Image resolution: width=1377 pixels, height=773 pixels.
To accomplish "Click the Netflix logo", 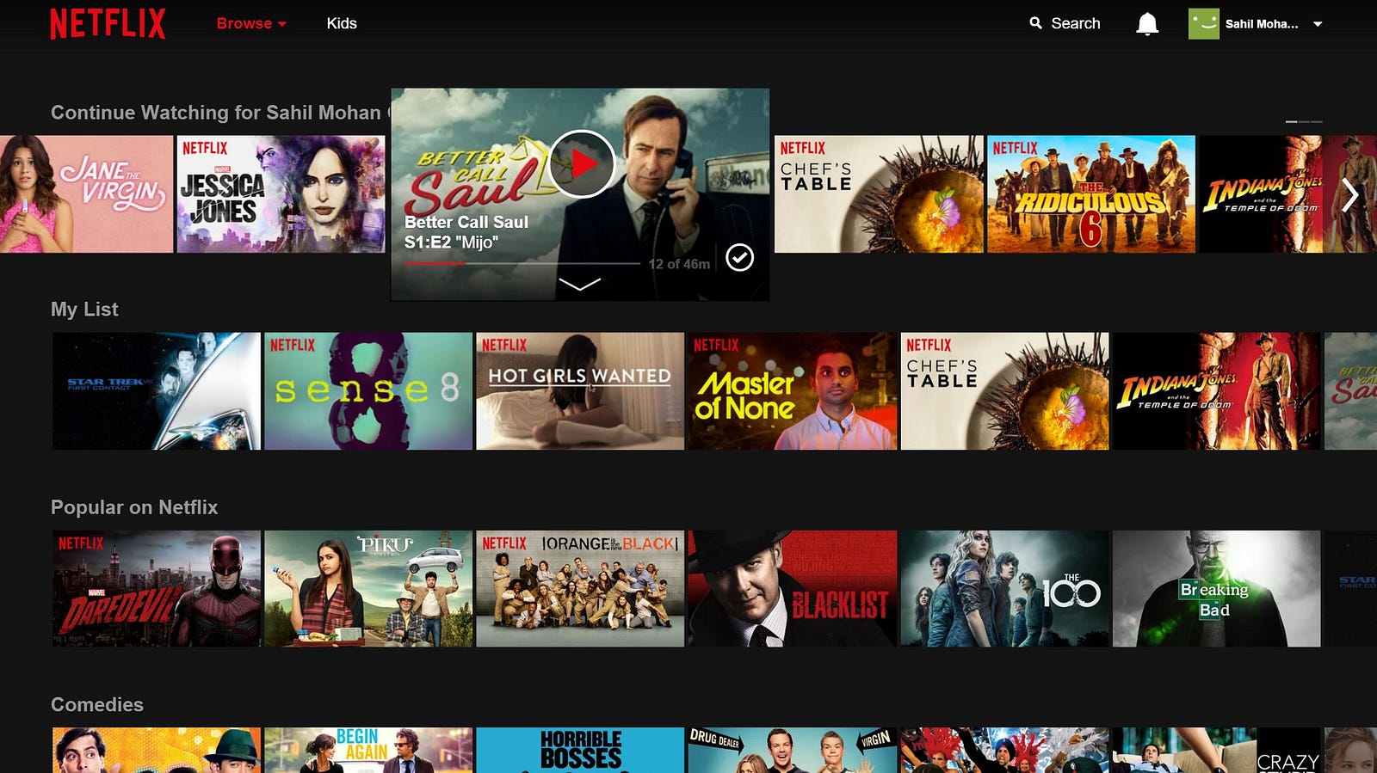I will coord(108,24).
